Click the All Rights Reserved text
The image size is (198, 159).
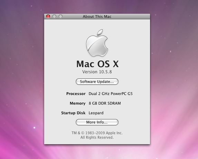click(x=97, y=137)
